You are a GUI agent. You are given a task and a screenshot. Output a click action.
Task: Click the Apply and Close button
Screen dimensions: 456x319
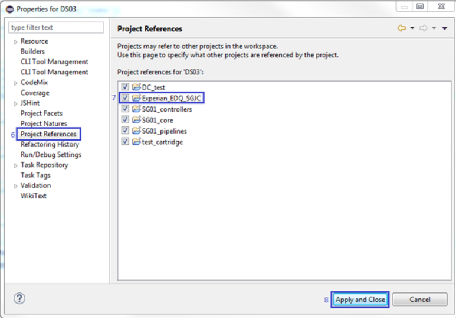tap(360, 300)
